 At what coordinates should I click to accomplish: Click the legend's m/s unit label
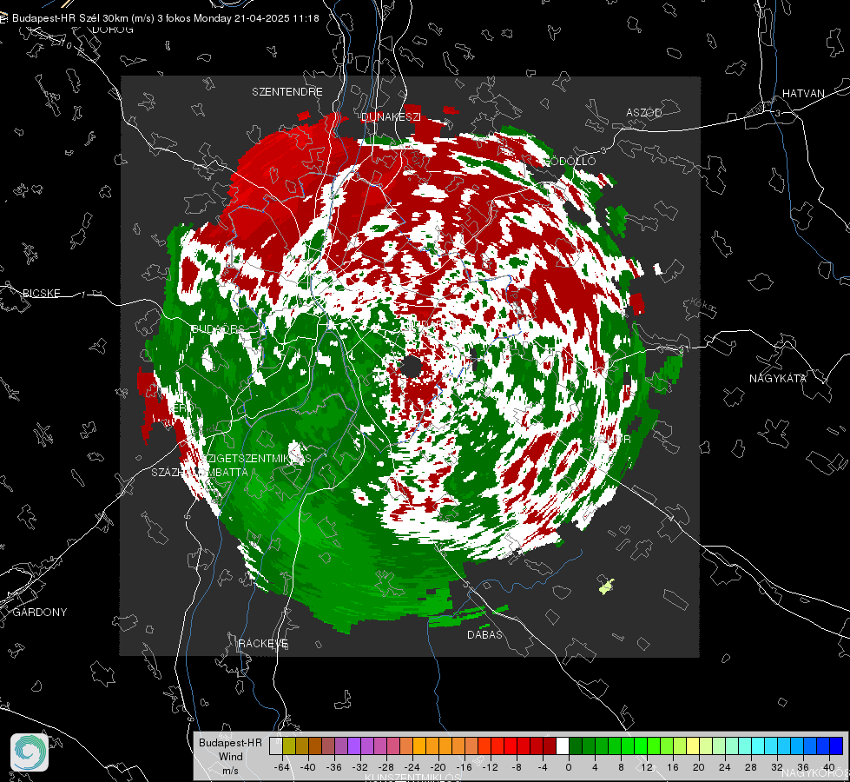click(230, 771)
